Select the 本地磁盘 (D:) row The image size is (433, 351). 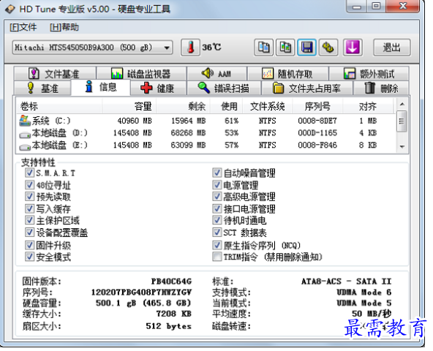pyautogui.click(x=206, y=133)
